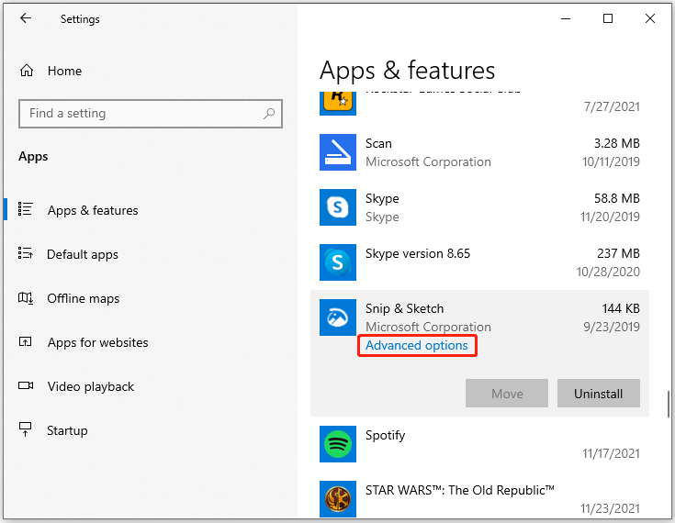Click the Apps & features heading
This screenshot has width=675, height=523.
407,71
